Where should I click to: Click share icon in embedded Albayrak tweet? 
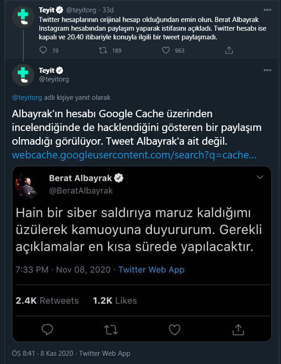click(x=238, y=329)
